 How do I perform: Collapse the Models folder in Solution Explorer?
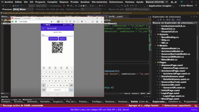[x=155, y=46]
